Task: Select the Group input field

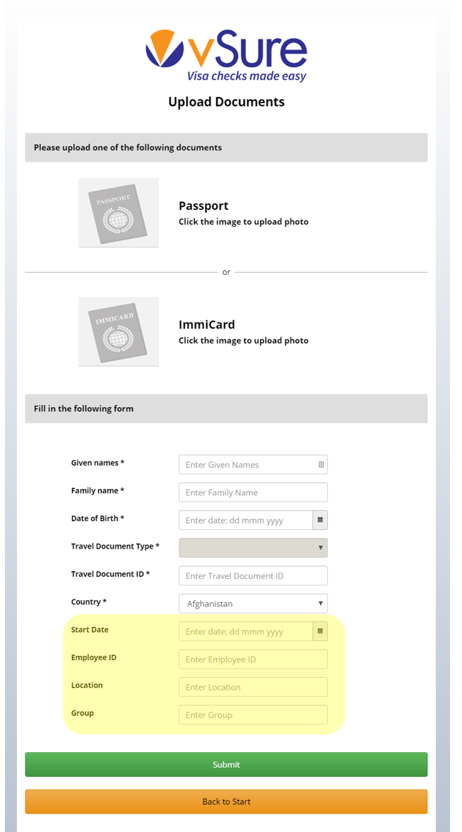Action: click(253, 715)
